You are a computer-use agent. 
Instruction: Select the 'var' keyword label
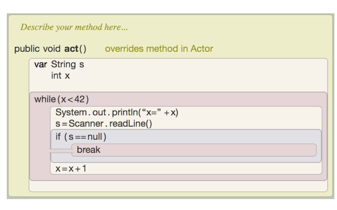[x=41, y=65]
